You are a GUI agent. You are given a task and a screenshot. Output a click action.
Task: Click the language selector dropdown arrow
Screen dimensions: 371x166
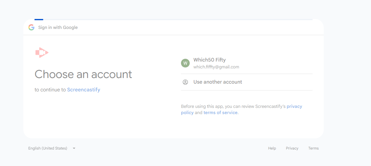click(74, 148)
